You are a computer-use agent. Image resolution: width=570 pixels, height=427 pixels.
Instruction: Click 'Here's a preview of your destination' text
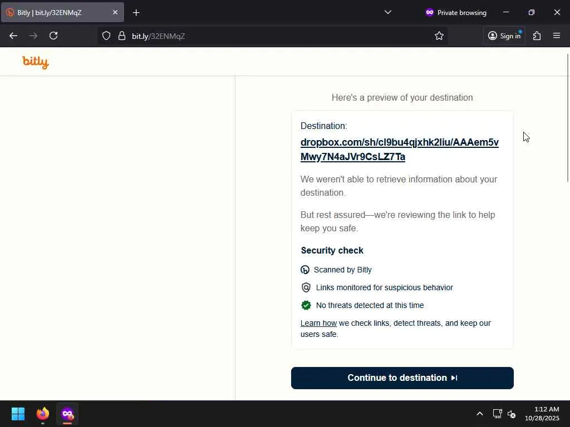[402, 98]
